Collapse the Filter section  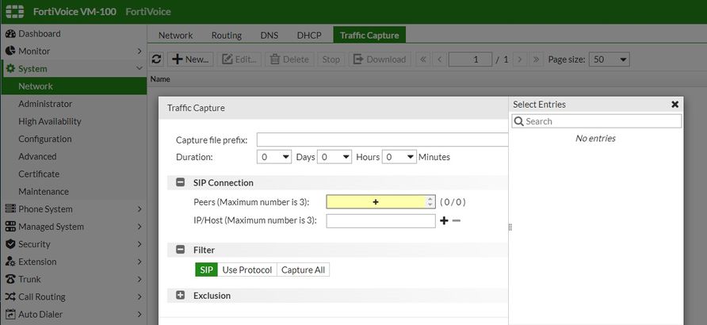coord(181,250)
